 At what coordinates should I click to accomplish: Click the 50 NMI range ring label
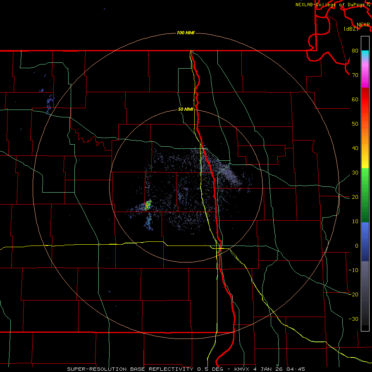coord(186,109)
